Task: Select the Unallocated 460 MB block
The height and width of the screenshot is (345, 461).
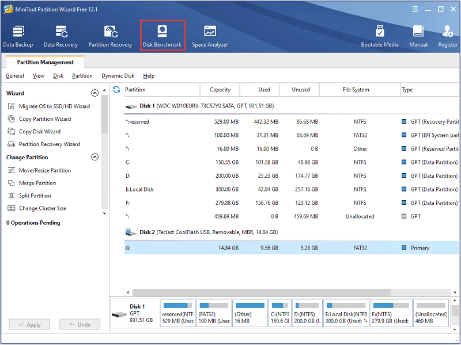Action: [x=431, y=313]
